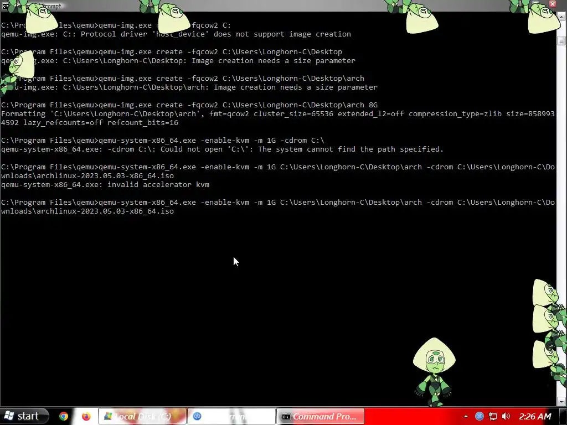
Task: Launch Google Chrome from taskbar
Action: coord(64,416)
